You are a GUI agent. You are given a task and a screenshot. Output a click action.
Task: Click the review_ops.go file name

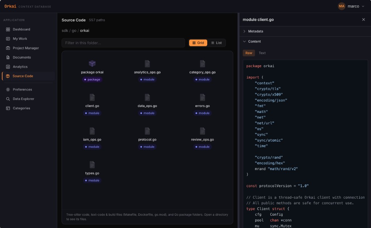pos(202,139)
